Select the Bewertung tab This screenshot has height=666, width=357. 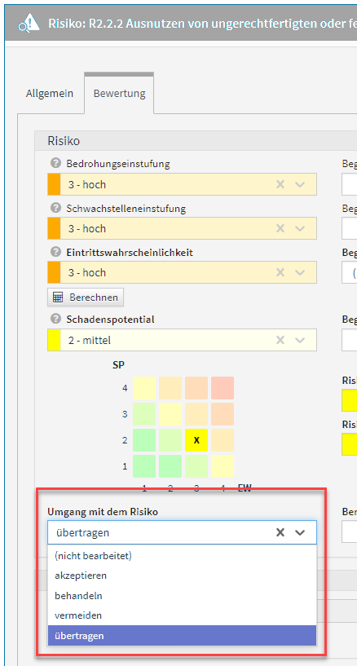pyautogui.click(x=119, y=93)
